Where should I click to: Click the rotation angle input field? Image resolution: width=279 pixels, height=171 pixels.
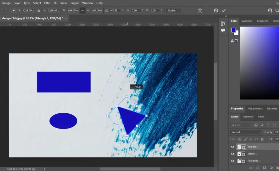click(x=115, y=10)
